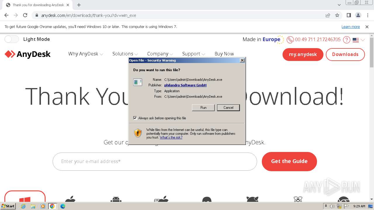The height and width of the screenshot is (210, 374).
Task: Select the Android platform icon
Action: pyautogui.click(x=116, y=199)
